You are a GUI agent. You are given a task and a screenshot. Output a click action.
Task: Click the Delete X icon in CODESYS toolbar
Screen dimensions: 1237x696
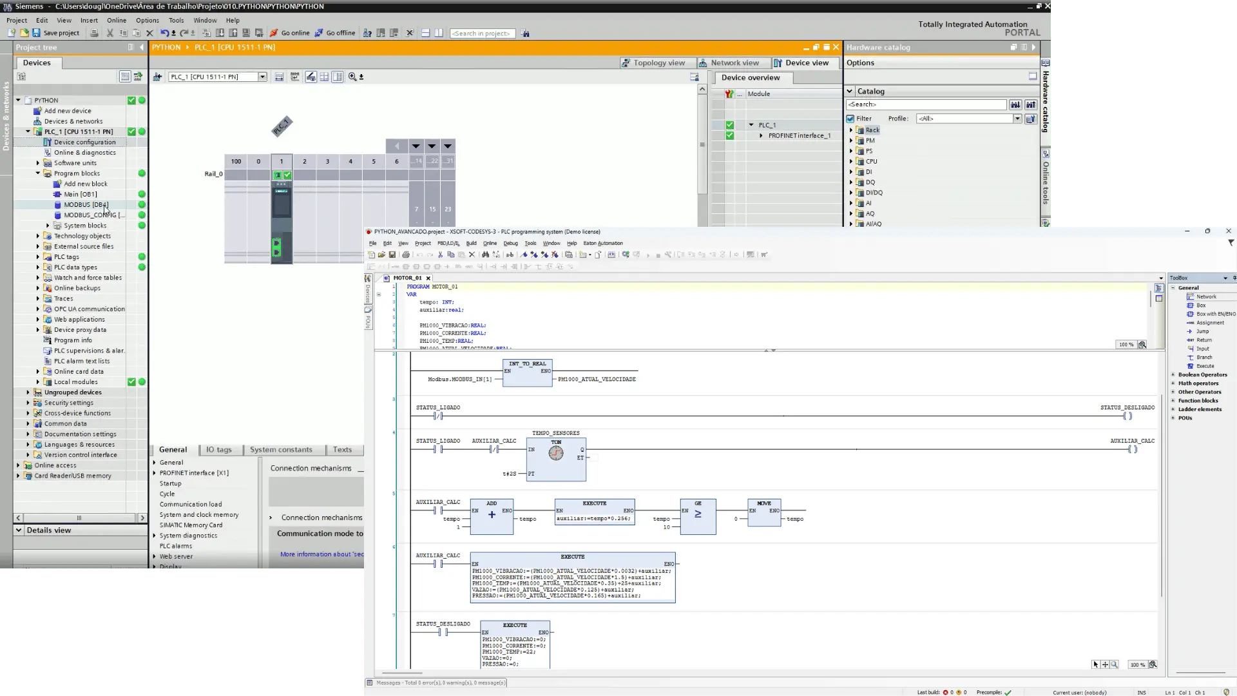tap(472, 255)
